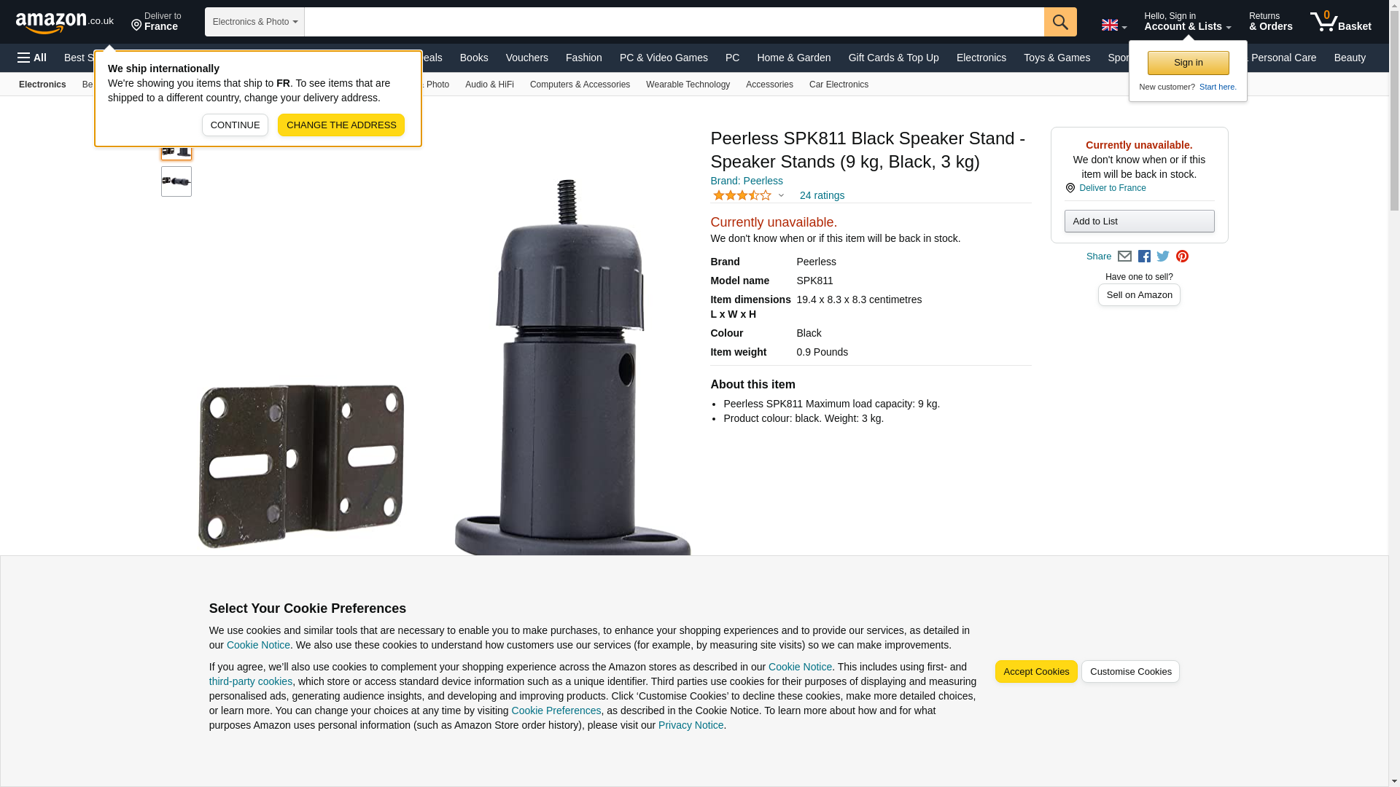
Task: Click the search magnifier button
Action: coord(1059,22)
